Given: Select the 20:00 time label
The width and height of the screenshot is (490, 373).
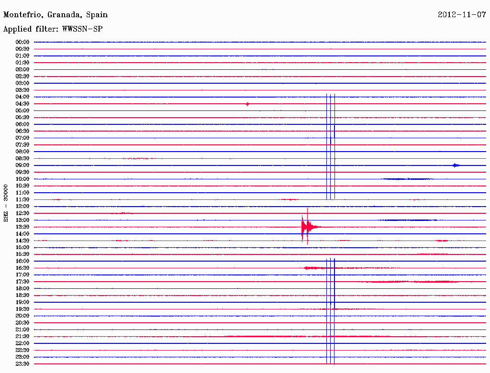Looking at the screenshot, I should pos(22,316).
